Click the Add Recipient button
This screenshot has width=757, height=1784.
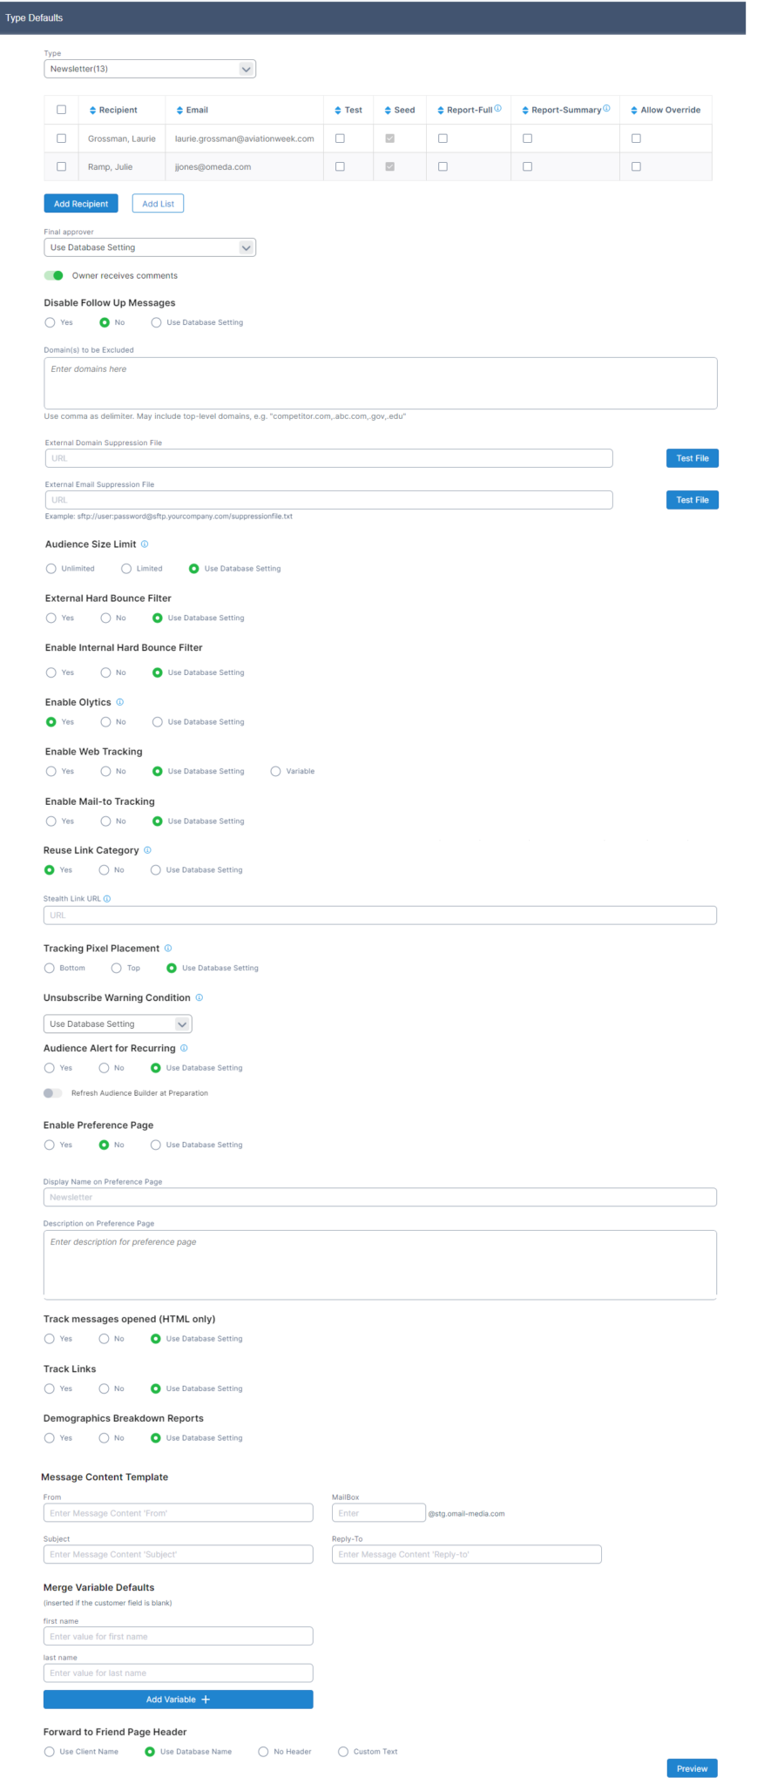[81, 204]
